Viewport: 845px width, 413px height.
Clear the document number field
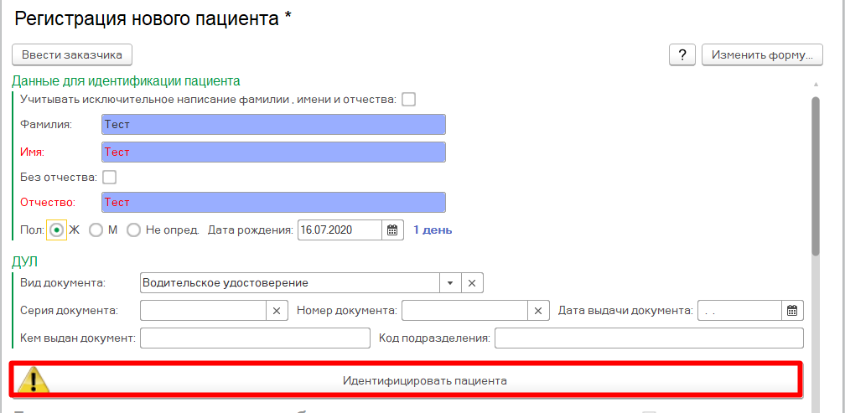coord(539,311)
